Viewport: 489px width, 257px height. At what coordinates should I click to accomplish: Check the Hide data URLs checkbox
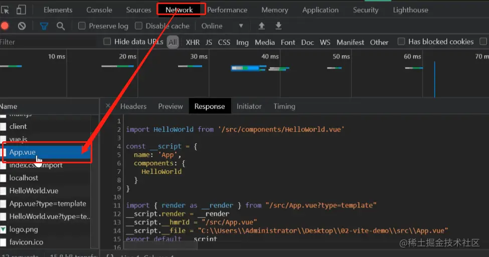[107, 42]
